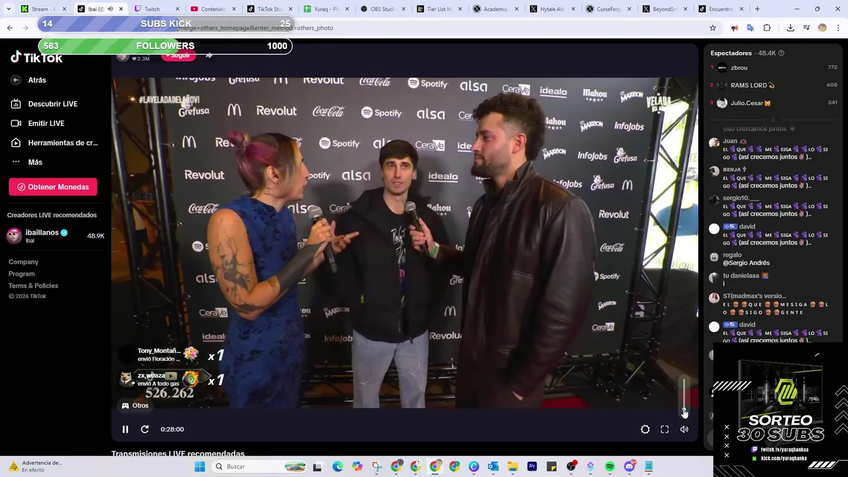Open the tab search dropdown chevron
This screenshot has height=477, width=848.
pos(7,9)
